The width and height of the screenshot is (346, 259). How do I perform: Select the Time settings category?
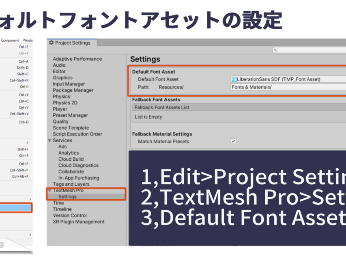pyautogui.click(x=58, y=203)
